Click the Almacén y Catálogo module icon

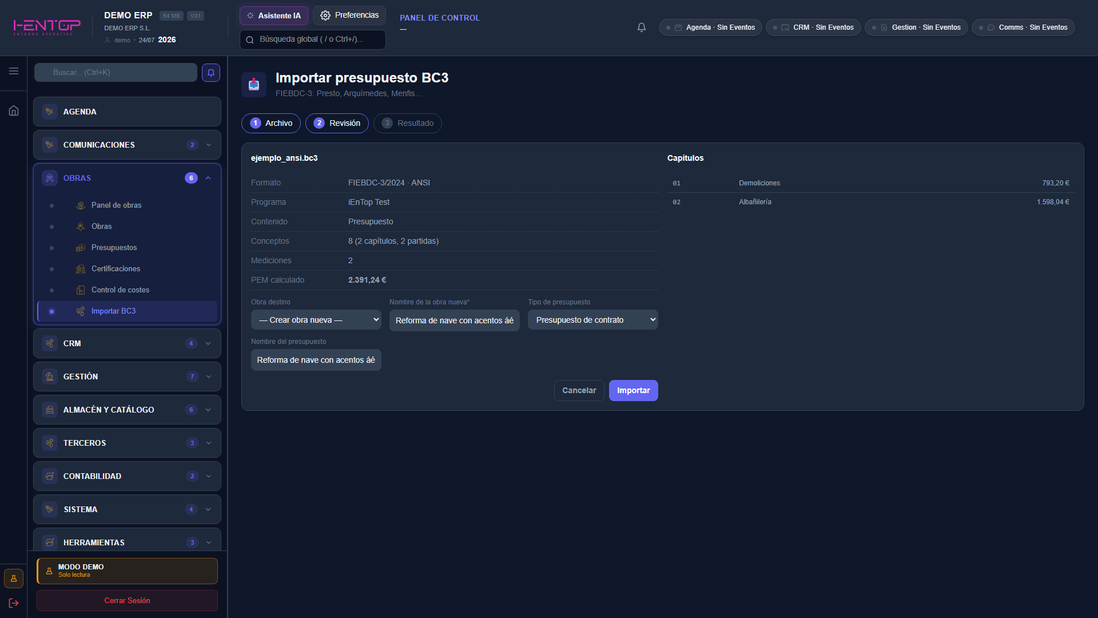[x=50, y=410]
